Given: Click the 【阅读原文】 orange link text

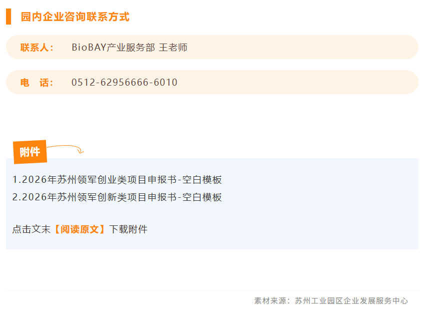Looking at the screenshot, I should tap(79, 229).
